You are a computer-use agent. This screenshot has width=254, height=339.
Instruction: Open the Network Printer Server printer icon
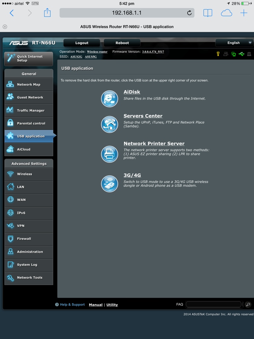109,154
